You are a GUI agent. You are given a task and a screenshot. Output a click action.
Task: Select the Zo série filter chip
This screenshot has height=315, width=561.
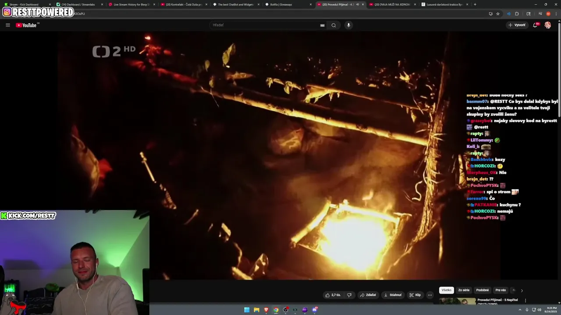click(x=464, y=290)
